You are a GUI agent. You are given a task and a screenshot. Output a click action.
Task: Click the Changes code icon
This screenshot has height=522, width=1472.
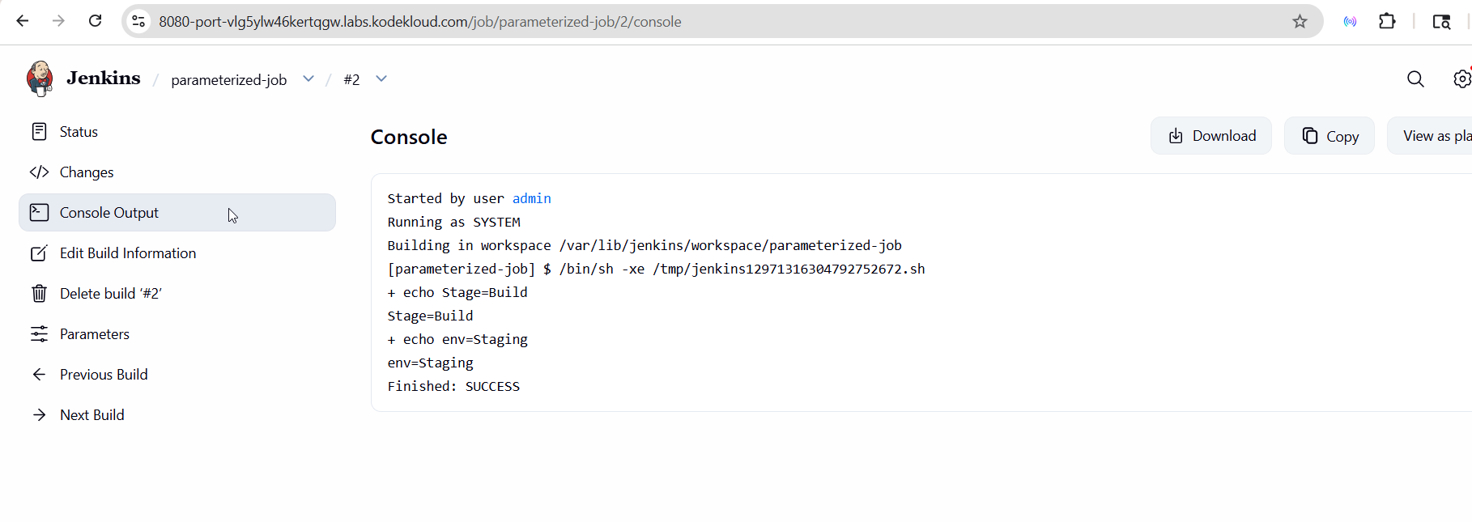point(39,172)
